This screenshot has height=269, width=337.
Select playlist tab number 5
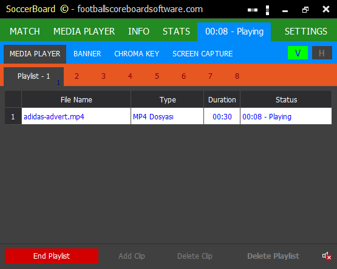tap(157, 76)
